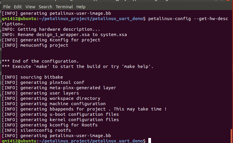
Task: Click the 'sourcing bitbake' info line
Action: [x=32, y=77]
